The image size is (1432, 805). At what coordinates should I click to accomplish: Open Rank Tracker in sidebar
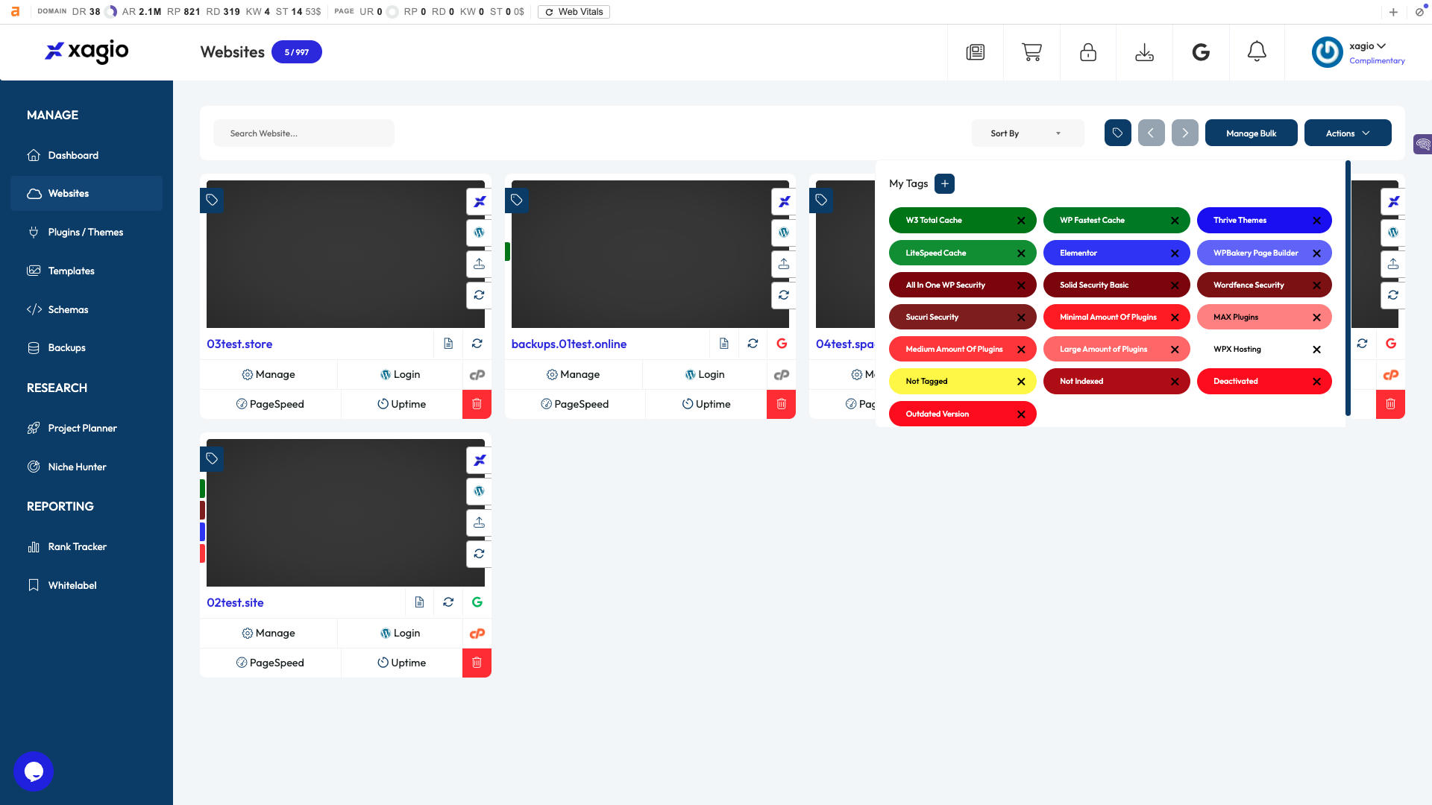point(87,546)
